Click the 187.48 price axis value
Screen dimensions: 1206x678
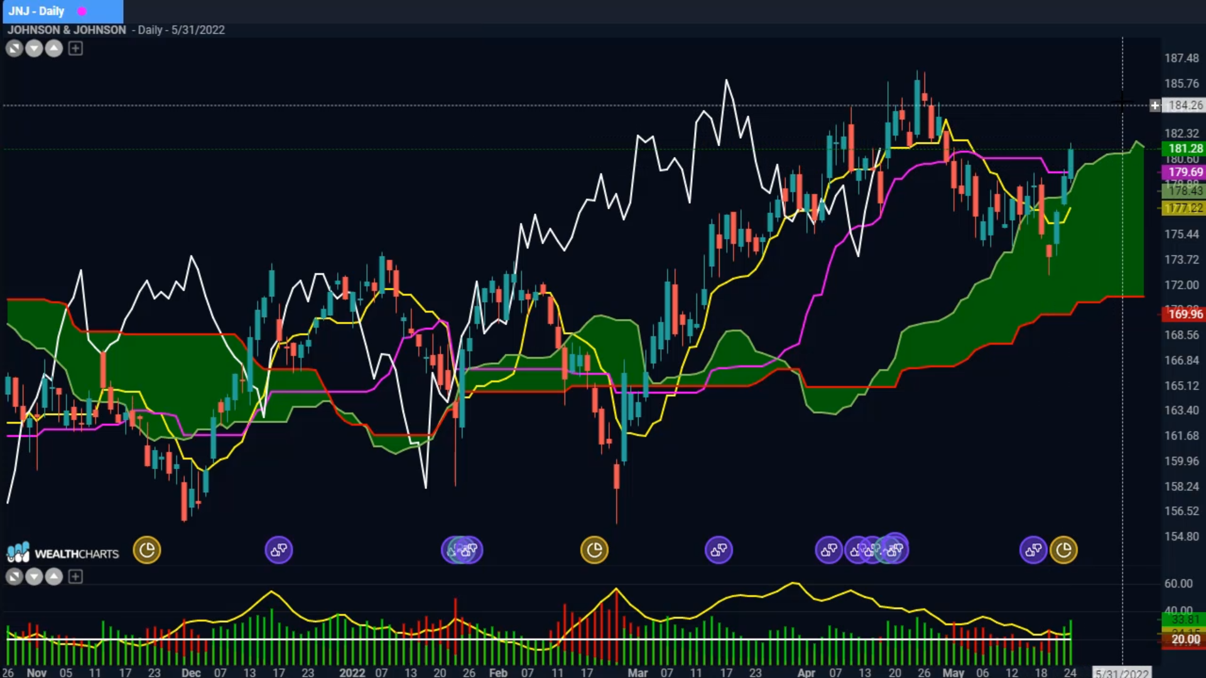pos(1182,58)
